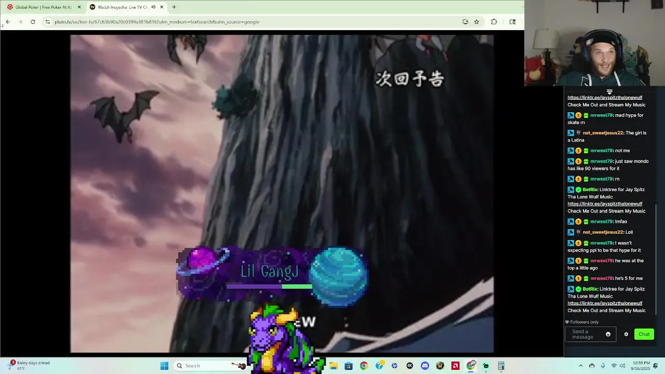Collapse the chat using the icon above messages
The width and height of the screenshot is (665, 374).
coord(609,92)
